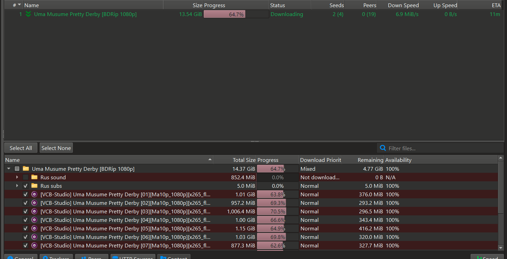This screenshot has width=507, height=259.
Task: Open the Mixed priority cell of the root folder
Action: 320,169
